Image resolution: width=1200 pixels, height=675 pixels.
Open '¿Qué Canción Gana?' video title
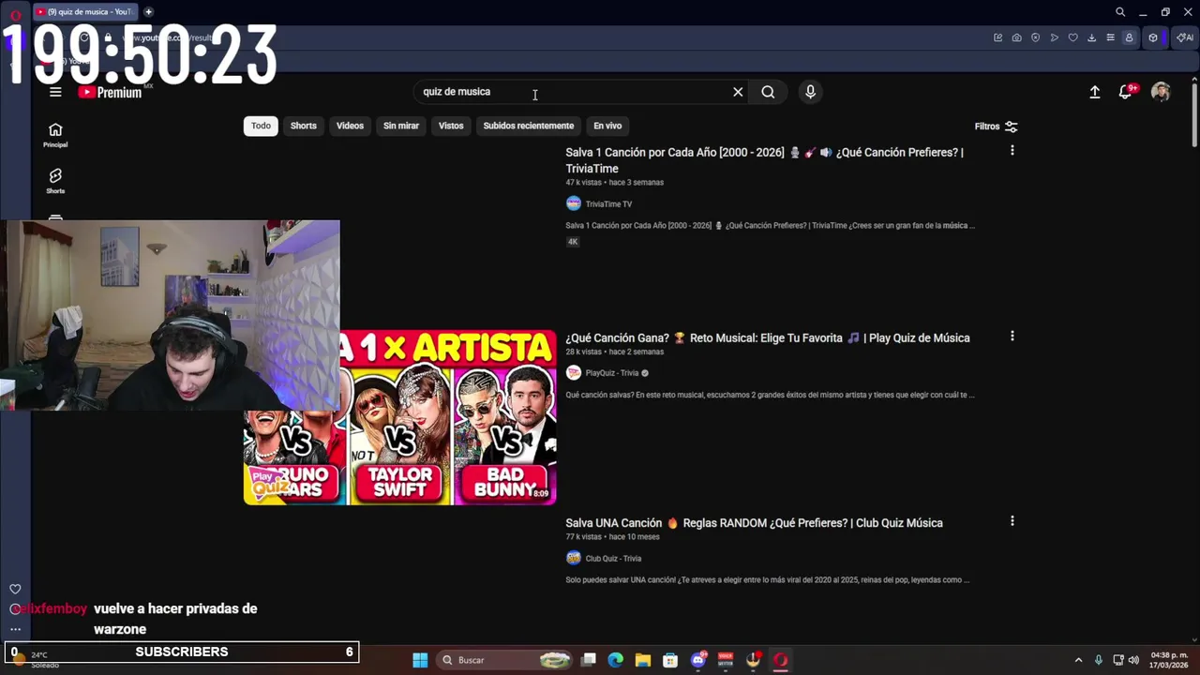tap(768, 338)
